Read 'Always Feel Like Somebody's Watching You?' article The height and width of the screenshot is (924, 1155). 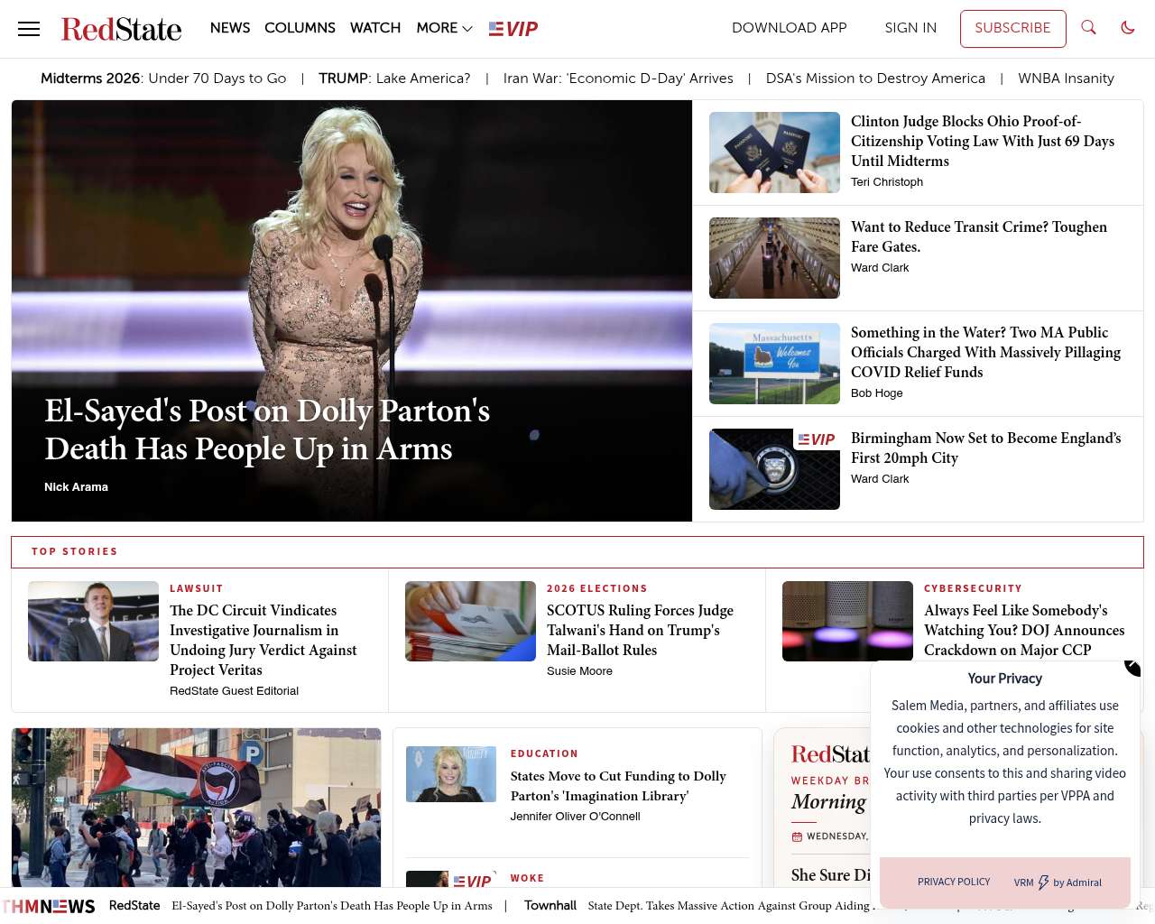tap(1024, 630)
